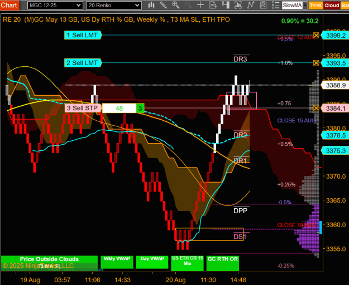
Task: Click the 3355.0 price axis label
Action: coord(336,249)
